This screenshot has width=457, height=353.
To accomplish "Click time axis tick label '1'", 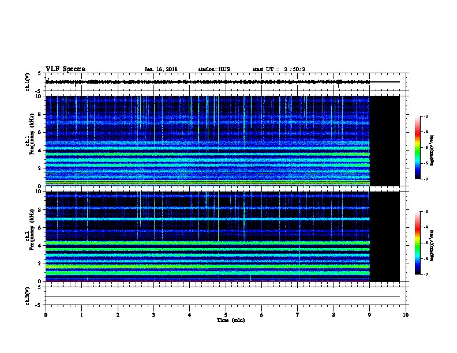I will pos(81,314).
